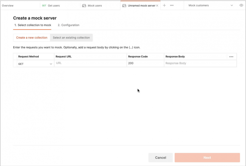Click the GET badge on Get users tab
246x166 pixels.
click(44, 5)
